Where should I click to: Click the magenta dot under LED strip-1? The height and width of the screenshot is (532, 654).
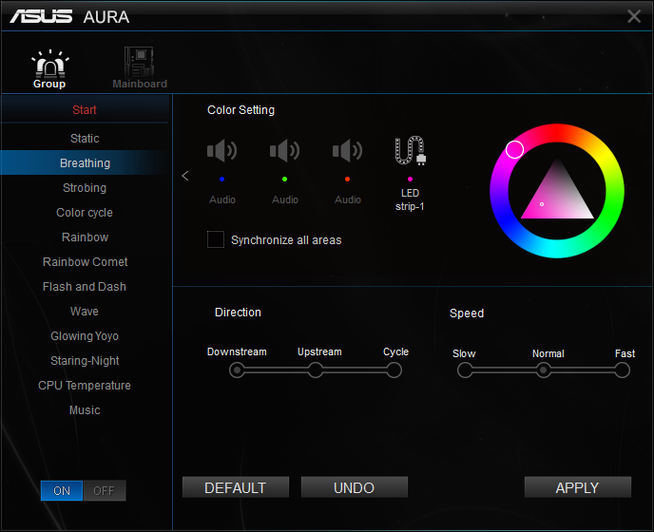tap(410, 179)
